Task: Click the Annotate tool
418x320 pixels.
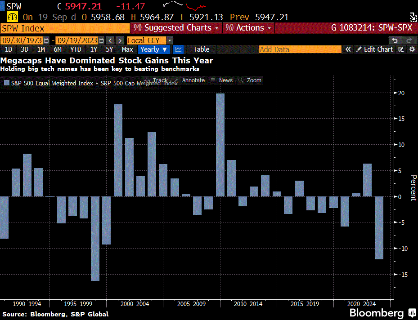Action: [x=189, y=80]
